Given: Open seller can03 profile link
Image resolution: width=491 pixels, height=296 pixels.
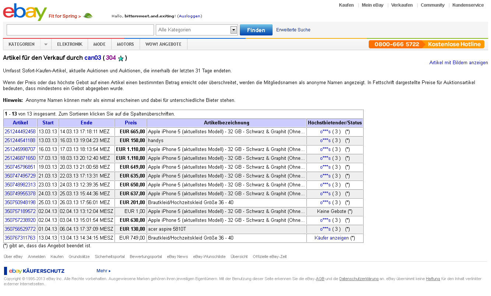Looking at the screenshot, I should [x=93, y=58].
